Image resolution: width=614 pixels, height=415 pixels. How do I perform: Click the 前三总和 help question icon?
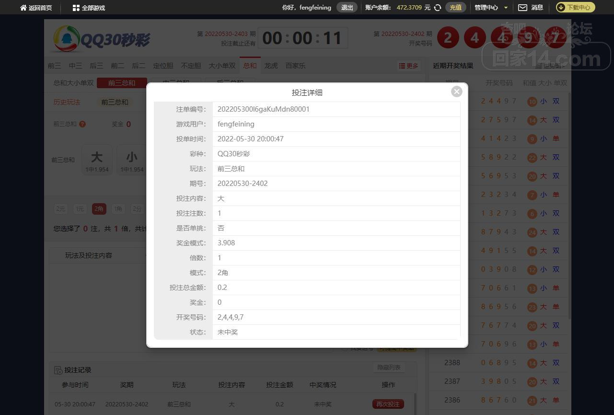click(82, 124)
